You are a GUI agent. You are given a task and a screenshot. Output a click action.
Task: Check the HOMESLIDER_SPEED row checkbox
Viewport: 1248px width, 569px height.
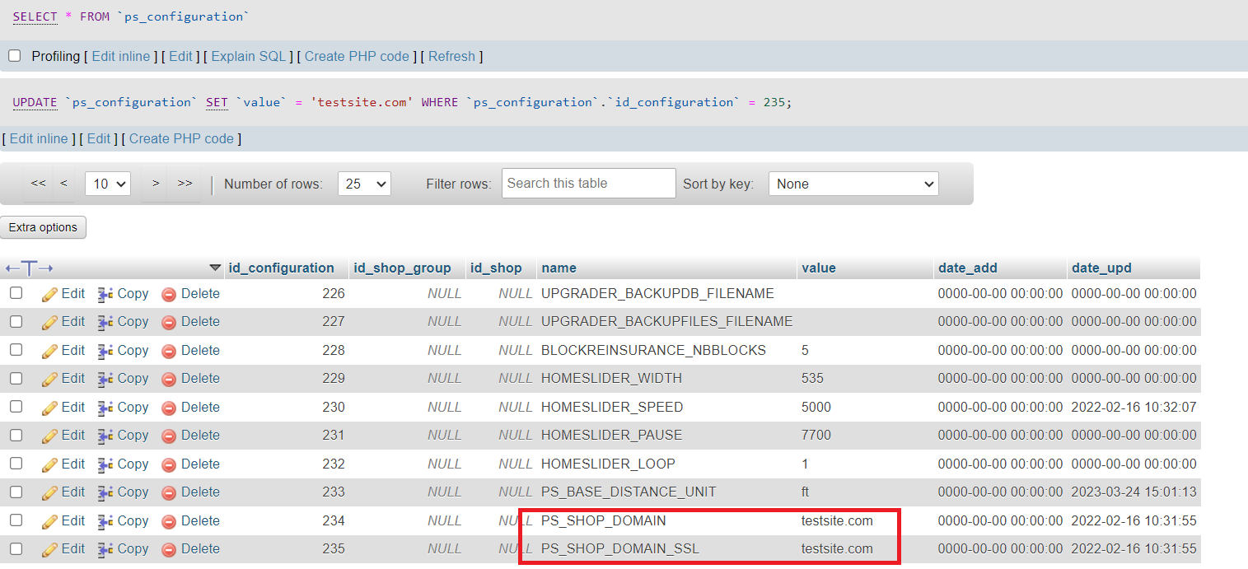point(16,407)
